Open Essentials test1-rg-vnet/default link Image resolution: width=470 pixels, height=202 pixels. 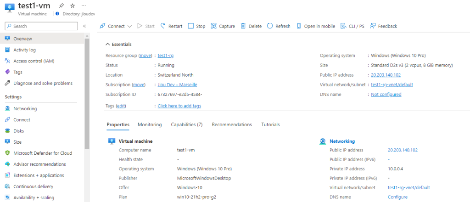point(392,85)
